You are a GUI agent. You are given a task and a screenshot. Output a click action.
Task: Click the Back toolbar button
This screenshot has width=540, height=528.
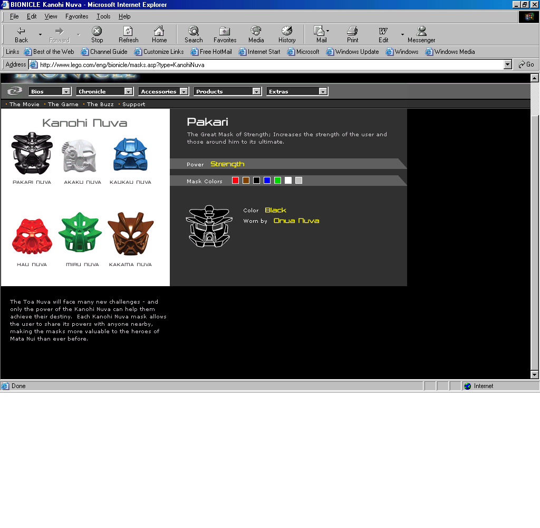(x=21, y=35)
